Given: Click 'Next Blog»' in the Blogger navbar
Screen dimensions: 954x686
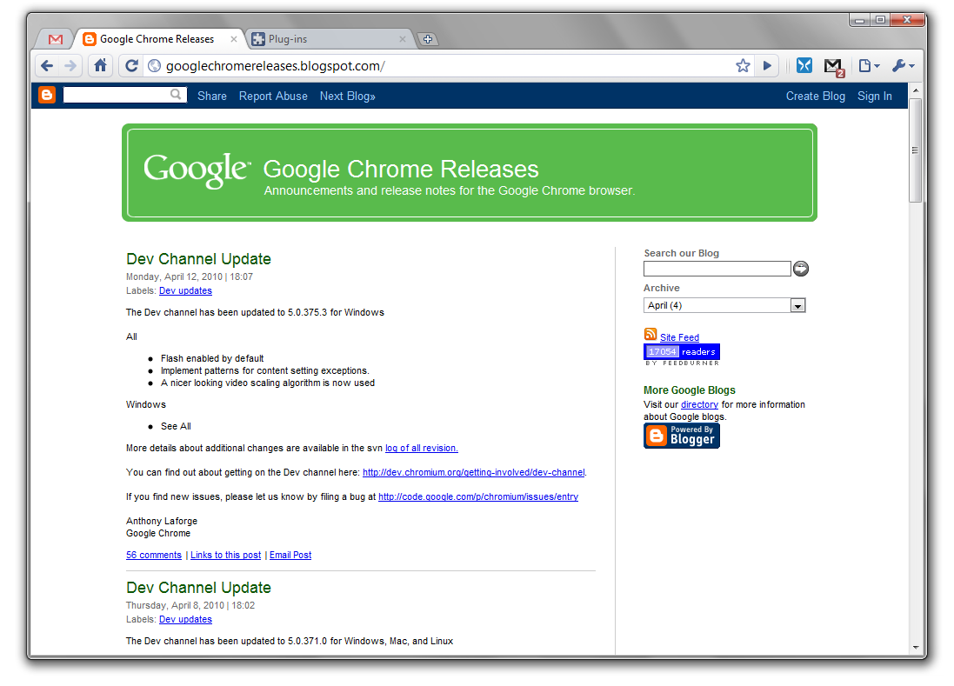Looking at the screenshot, I should (x=347, y=96).
